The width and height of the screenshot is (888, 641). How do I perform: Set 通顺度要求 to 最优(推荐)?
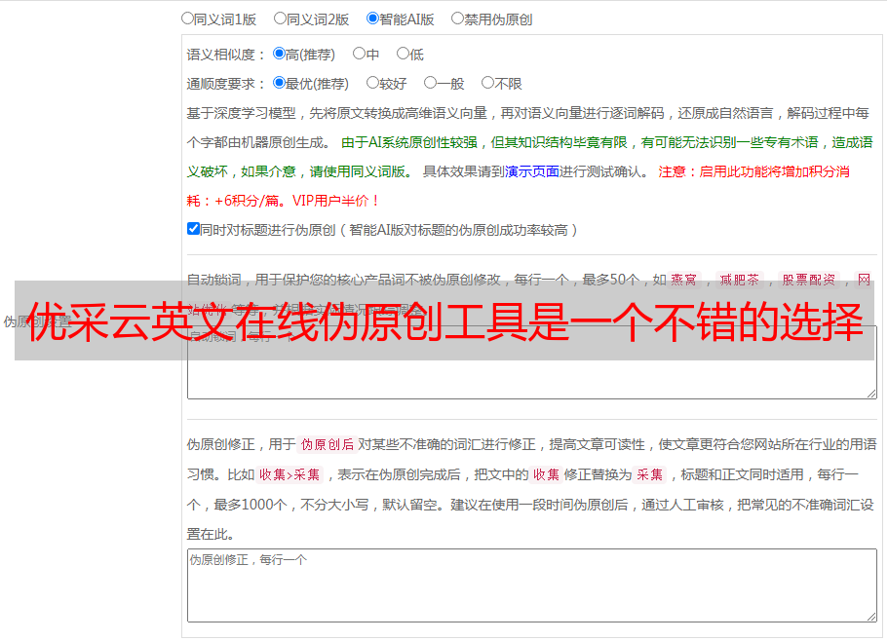[x=279, y=83]
